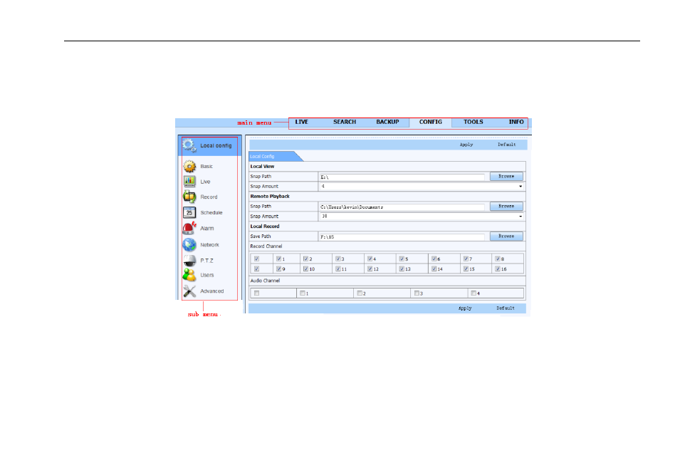Toggle record channel 8 checkbox
Viewport: 680px width, 453px height.
coord(498,259)
